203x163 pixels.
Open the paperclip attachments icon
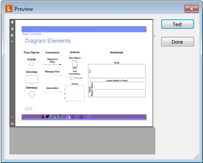tap(12, 118)
